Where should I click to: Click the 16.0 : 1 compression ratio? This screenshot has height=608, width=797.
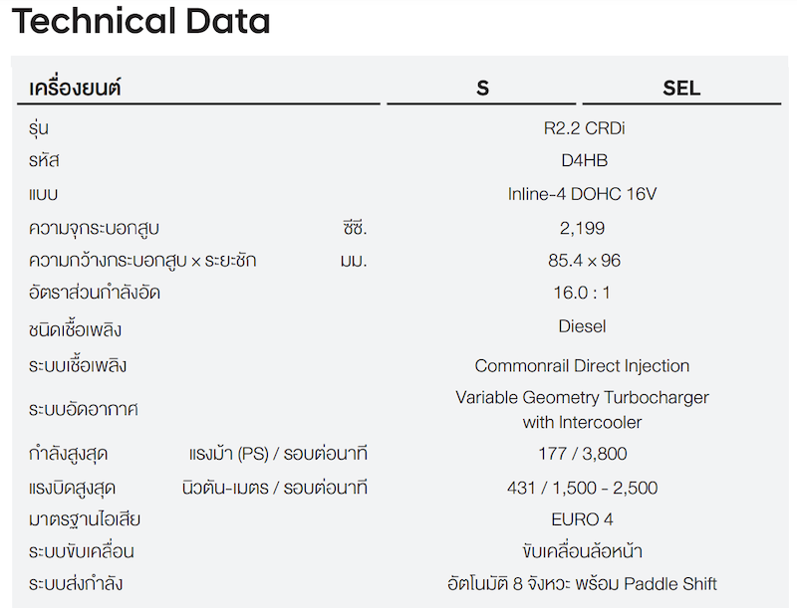[x=582, y=293]
